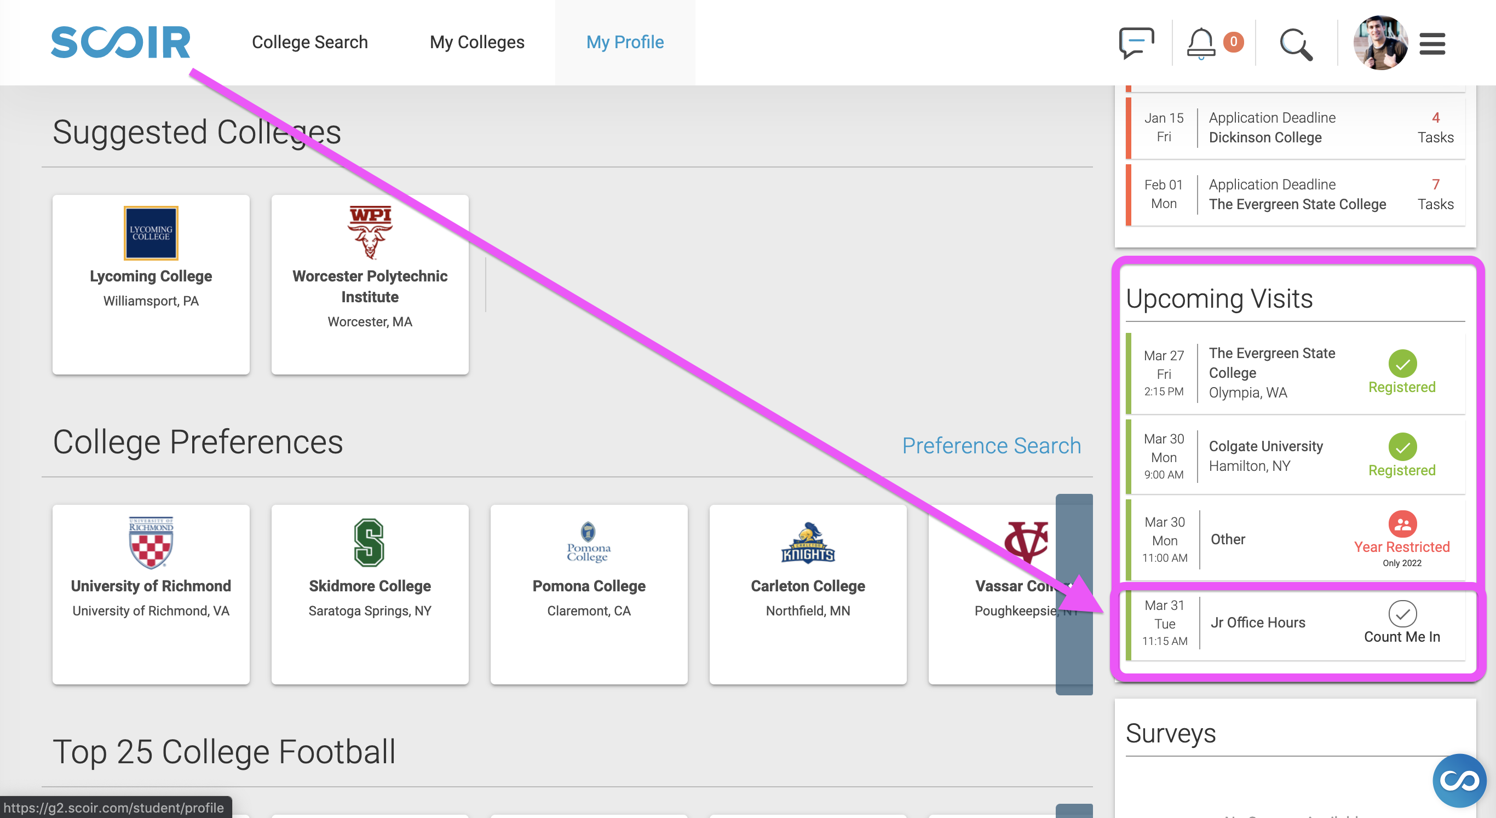The width and height of the screenshot is (1496, 818).
Task: Open the Lycoming College card
Action: pyautogui.click(x=151, y=285)
